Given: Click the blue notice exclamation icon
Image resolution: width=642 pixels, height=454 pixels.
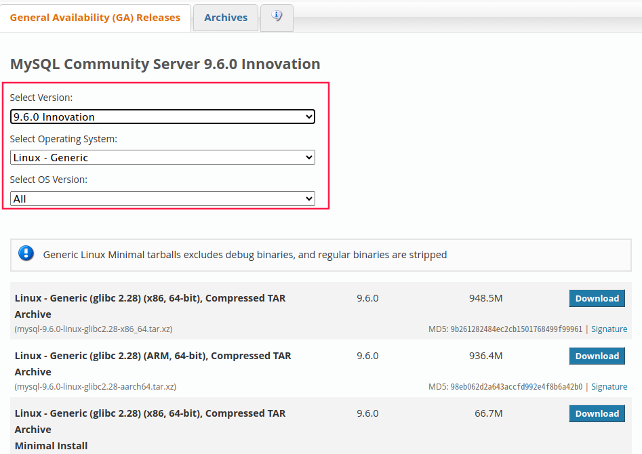Looking at the screenshot, I should (26, 253).
